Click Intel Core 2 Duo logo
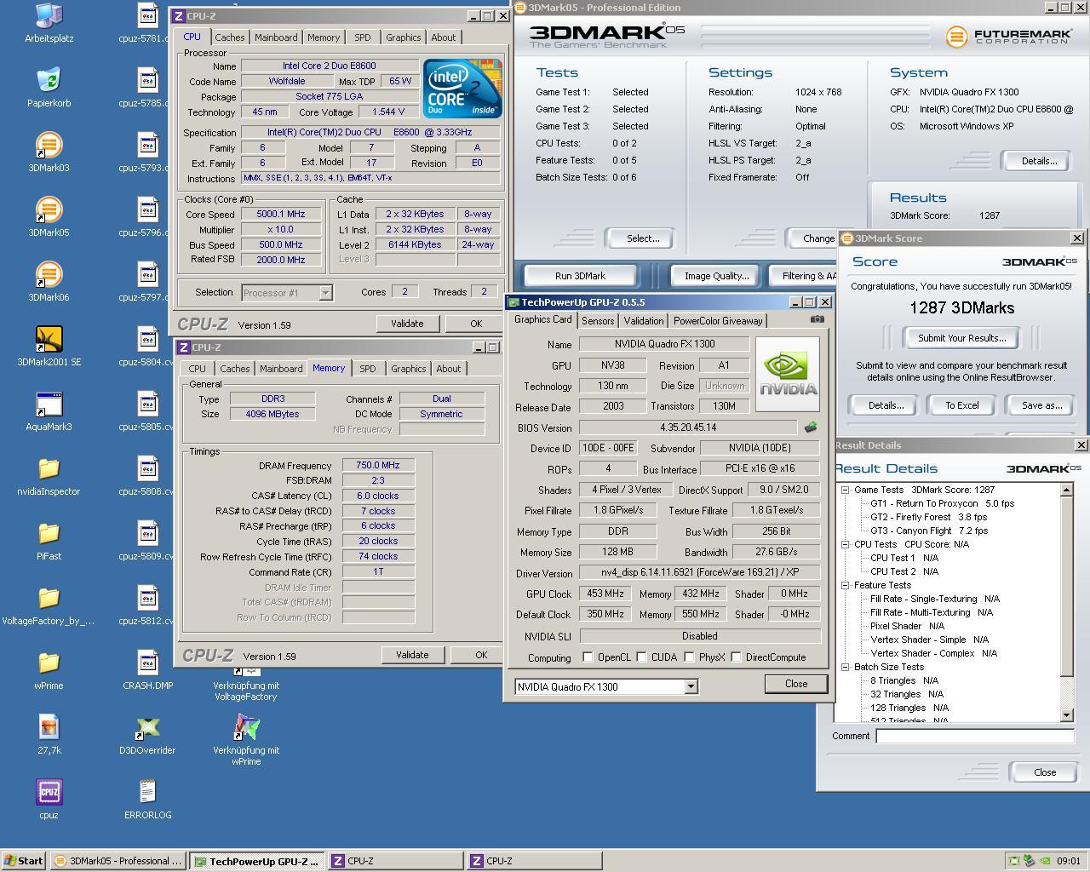This screenshot has height=872, width=1090. (462, 89)
